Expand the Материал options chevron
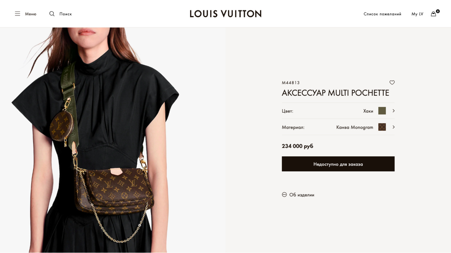Screen dimensions: 451x253 click(x=394, y=127)
